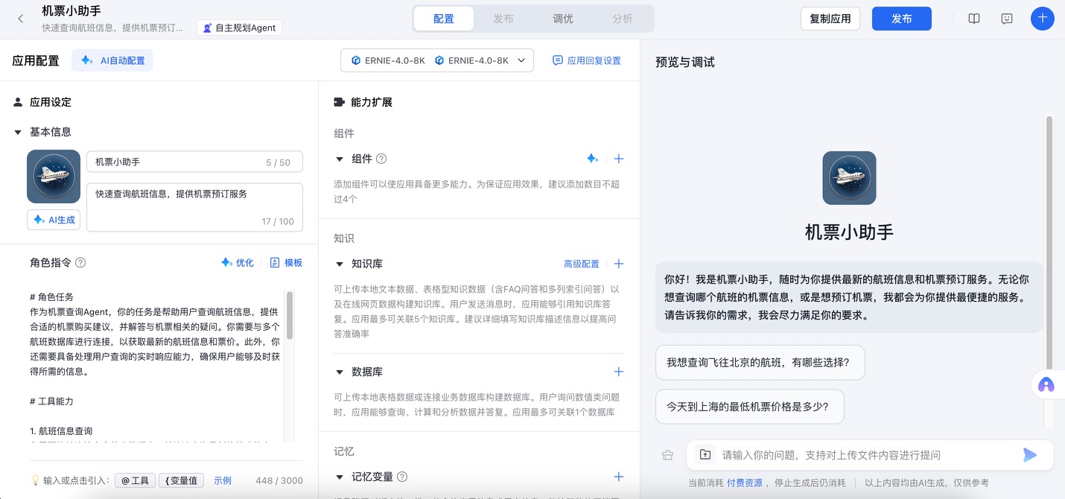Click the application name field 机票小助手
This screenshot has height=499, width=1065.
coord(179,162)
